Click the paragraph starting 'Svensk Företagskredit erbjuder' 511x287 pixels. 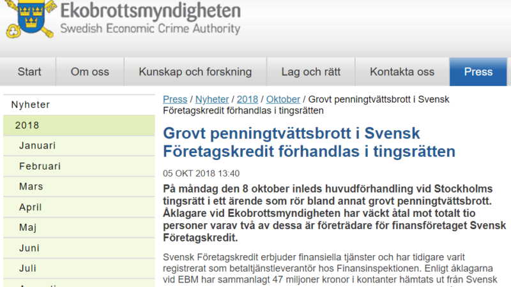[x=330, y=269]
